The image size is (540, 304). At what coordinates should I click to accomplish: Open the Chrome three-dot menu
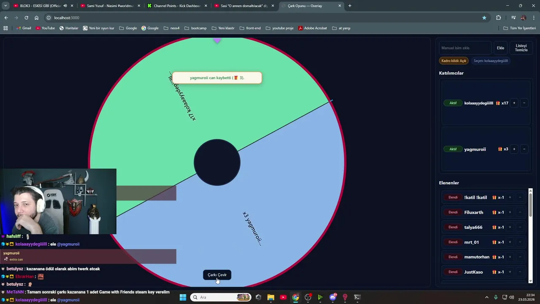tap(534, 18)
